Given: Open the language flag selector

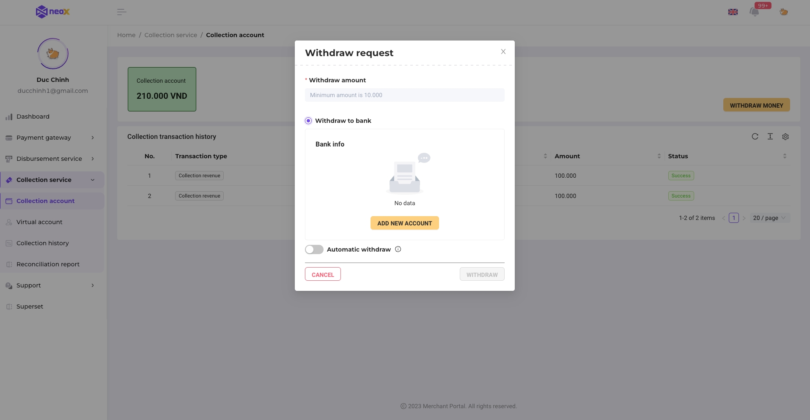Looking at the screenshot, I should [x=733, y=12].
